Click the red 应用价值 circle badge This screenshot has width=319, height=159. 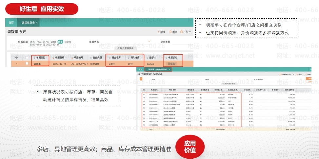pos(190,147)
